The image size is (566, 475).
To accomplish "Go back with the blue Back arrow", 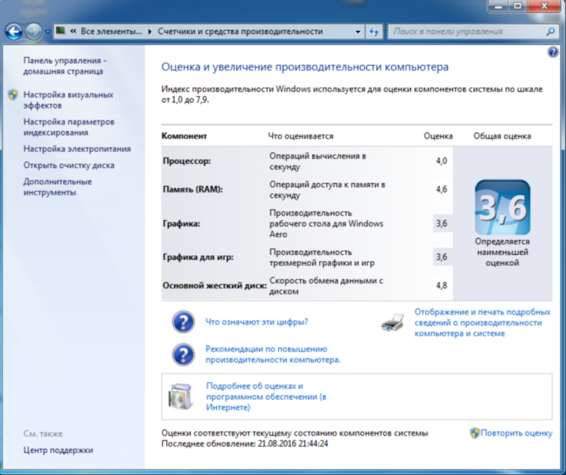I will click(13, 32).
